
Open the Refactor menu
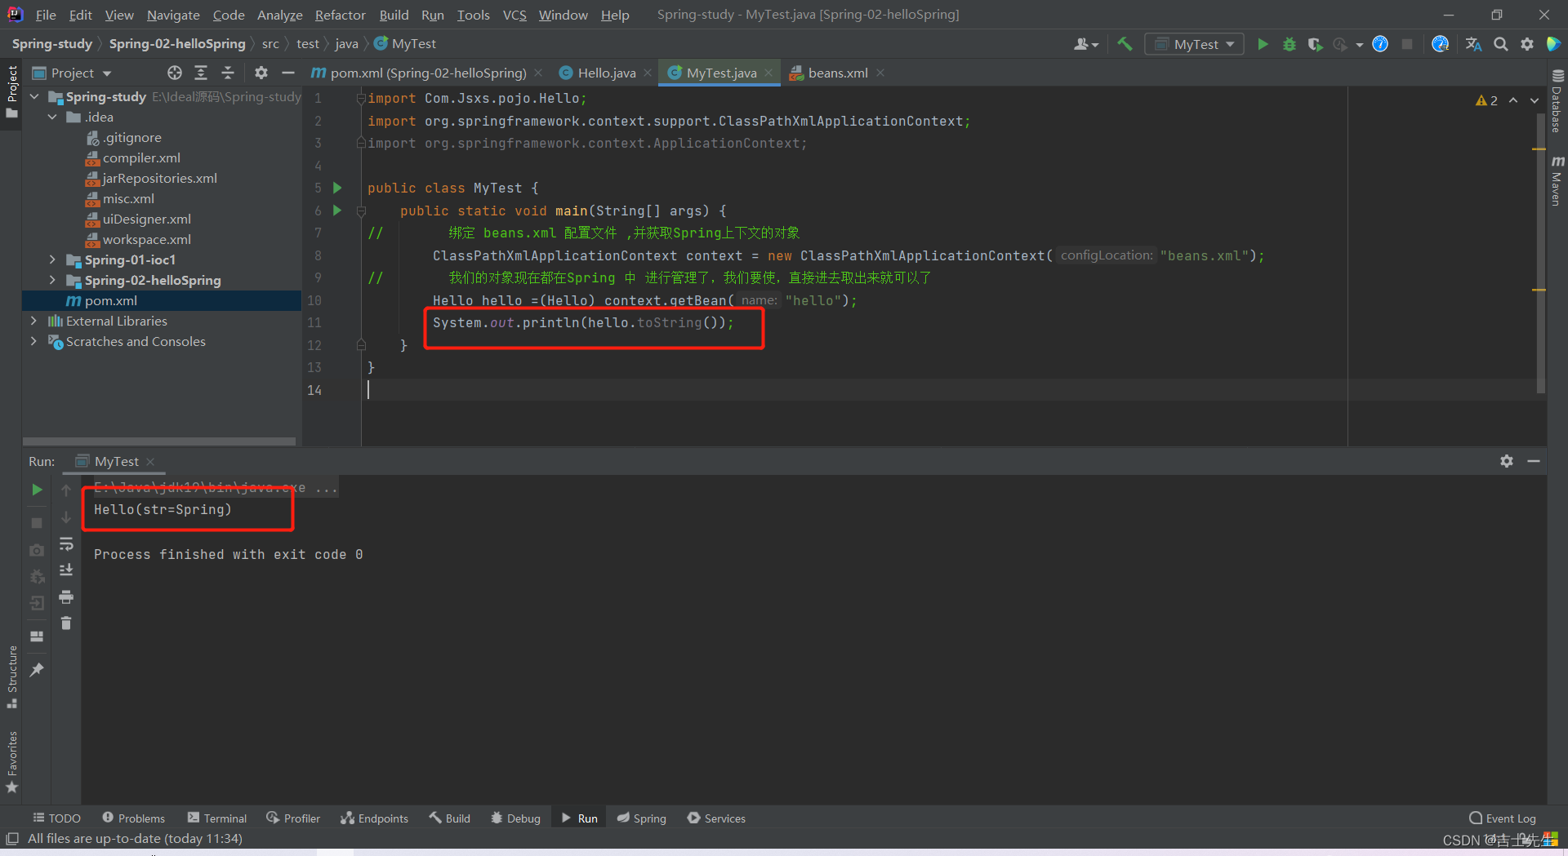click(x=340, y=15)
